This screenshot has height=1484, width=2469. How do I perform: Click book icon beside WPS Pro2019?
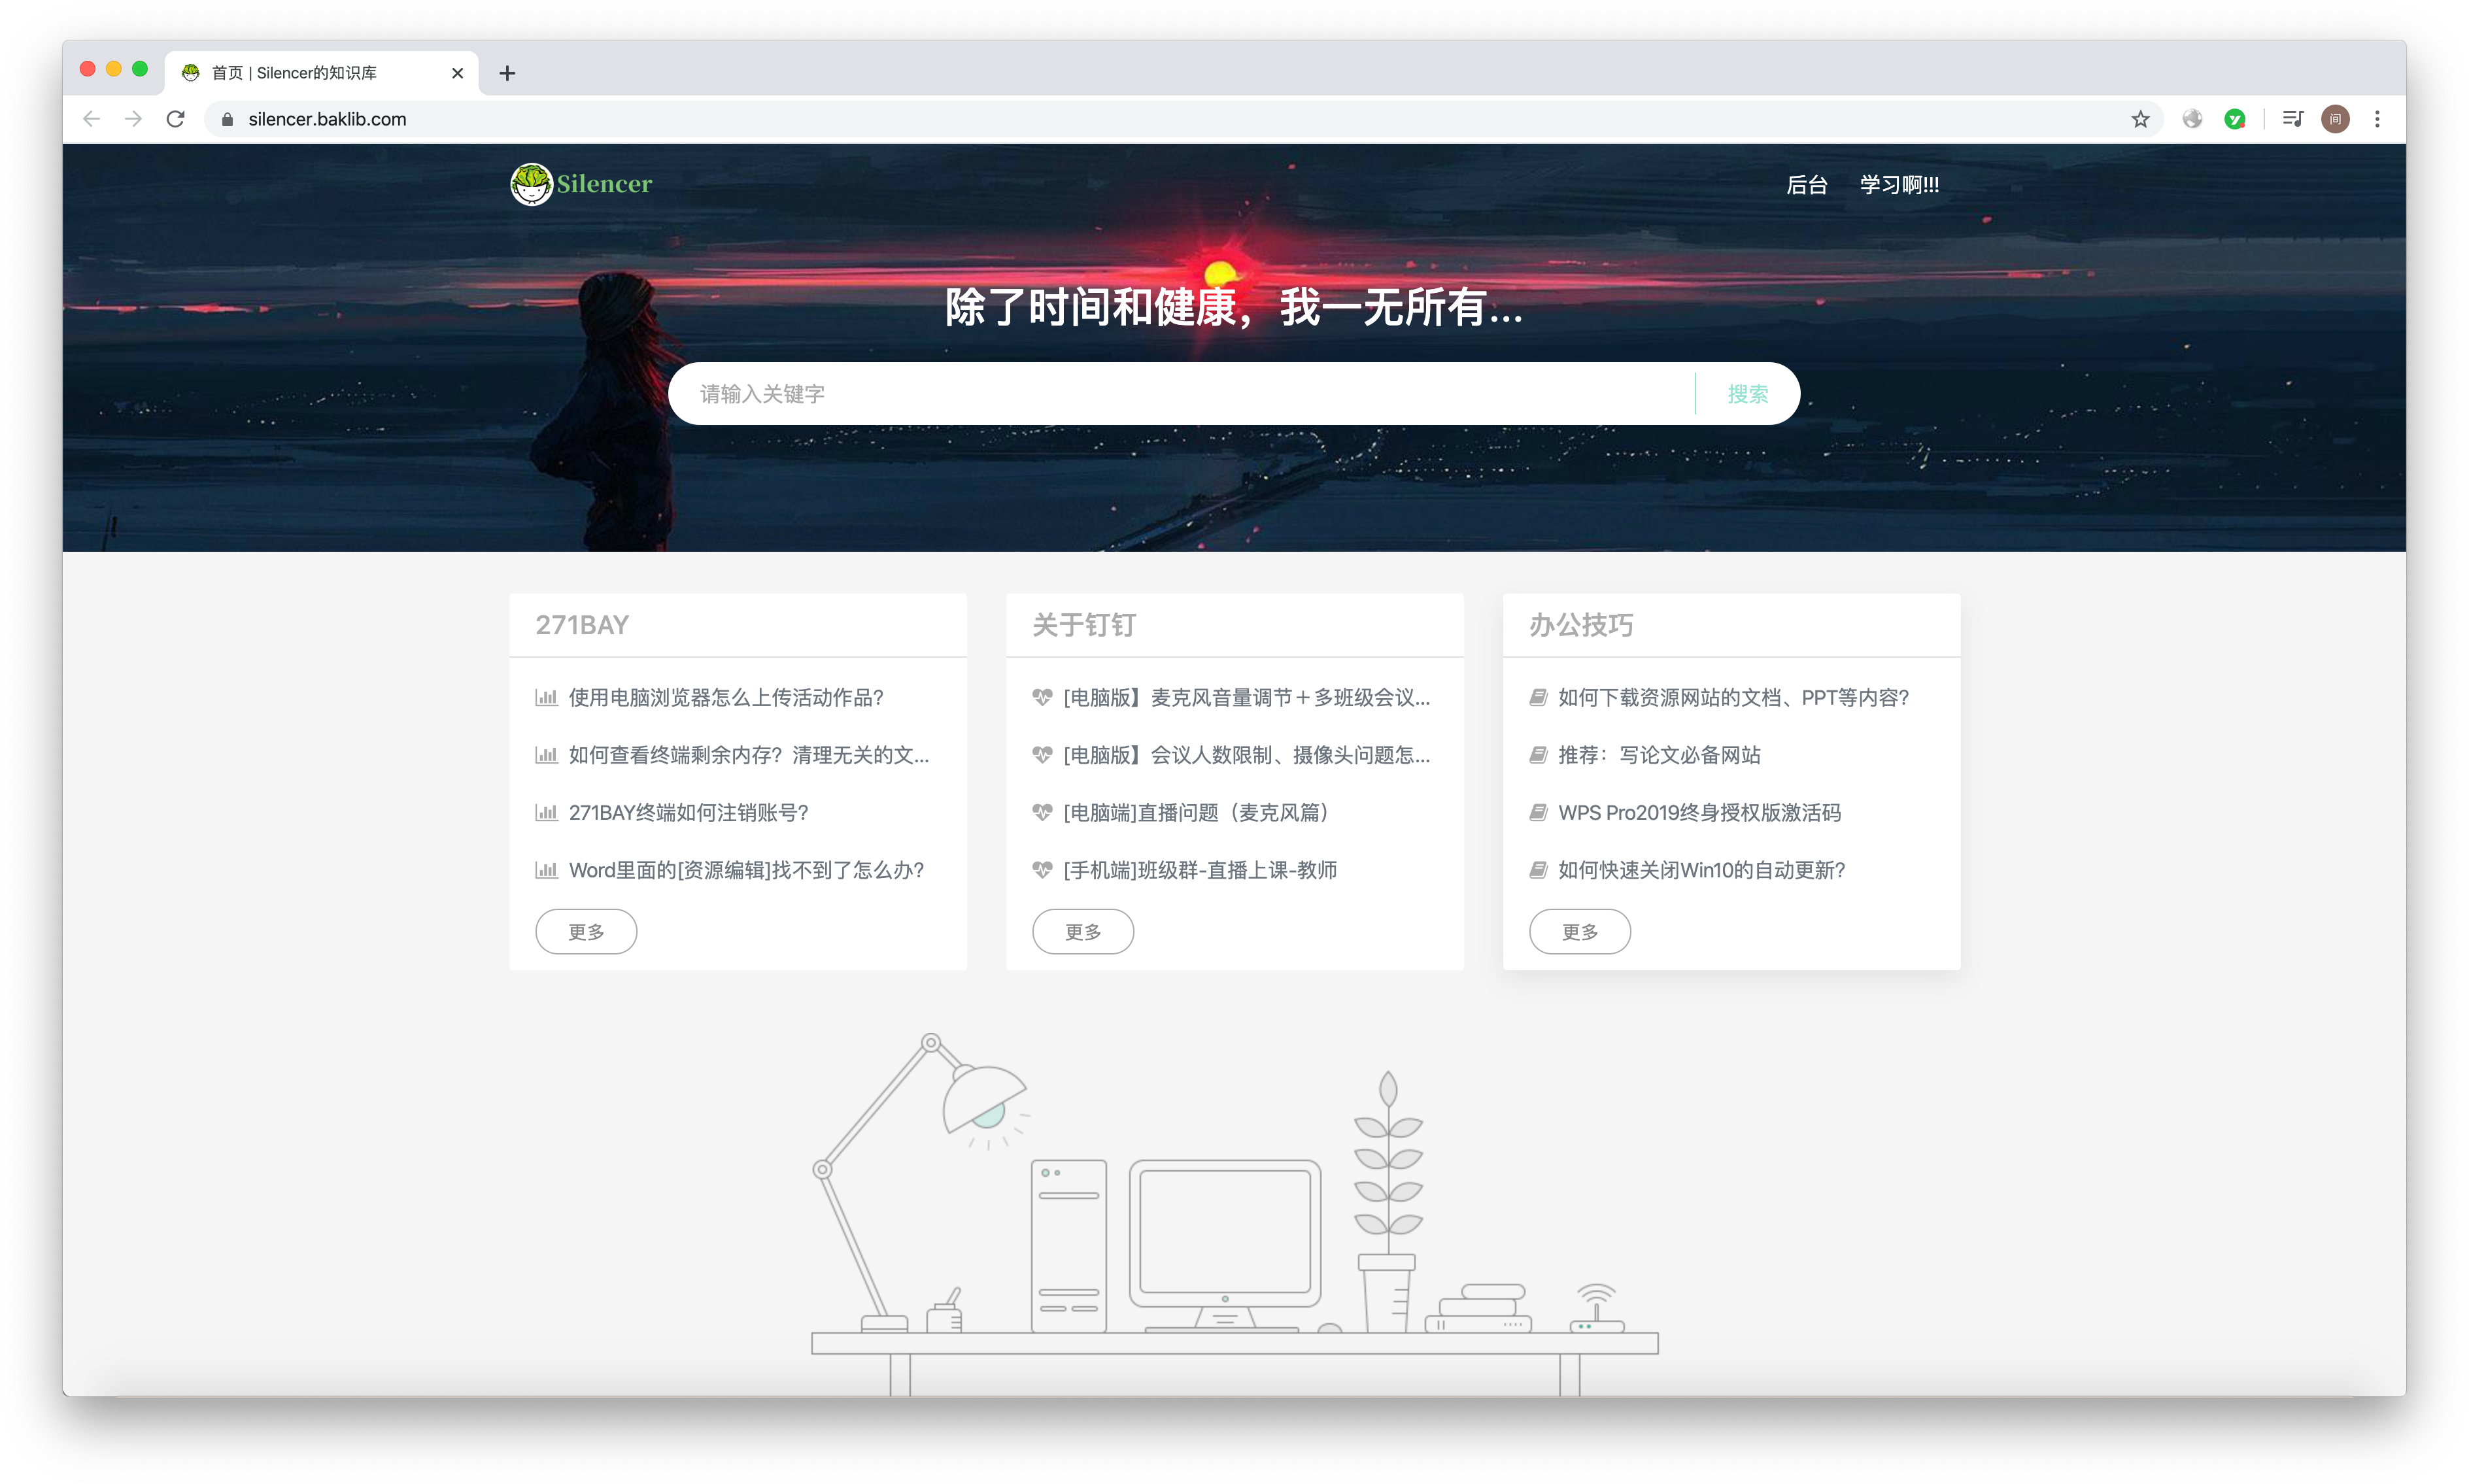(1539, 812)
